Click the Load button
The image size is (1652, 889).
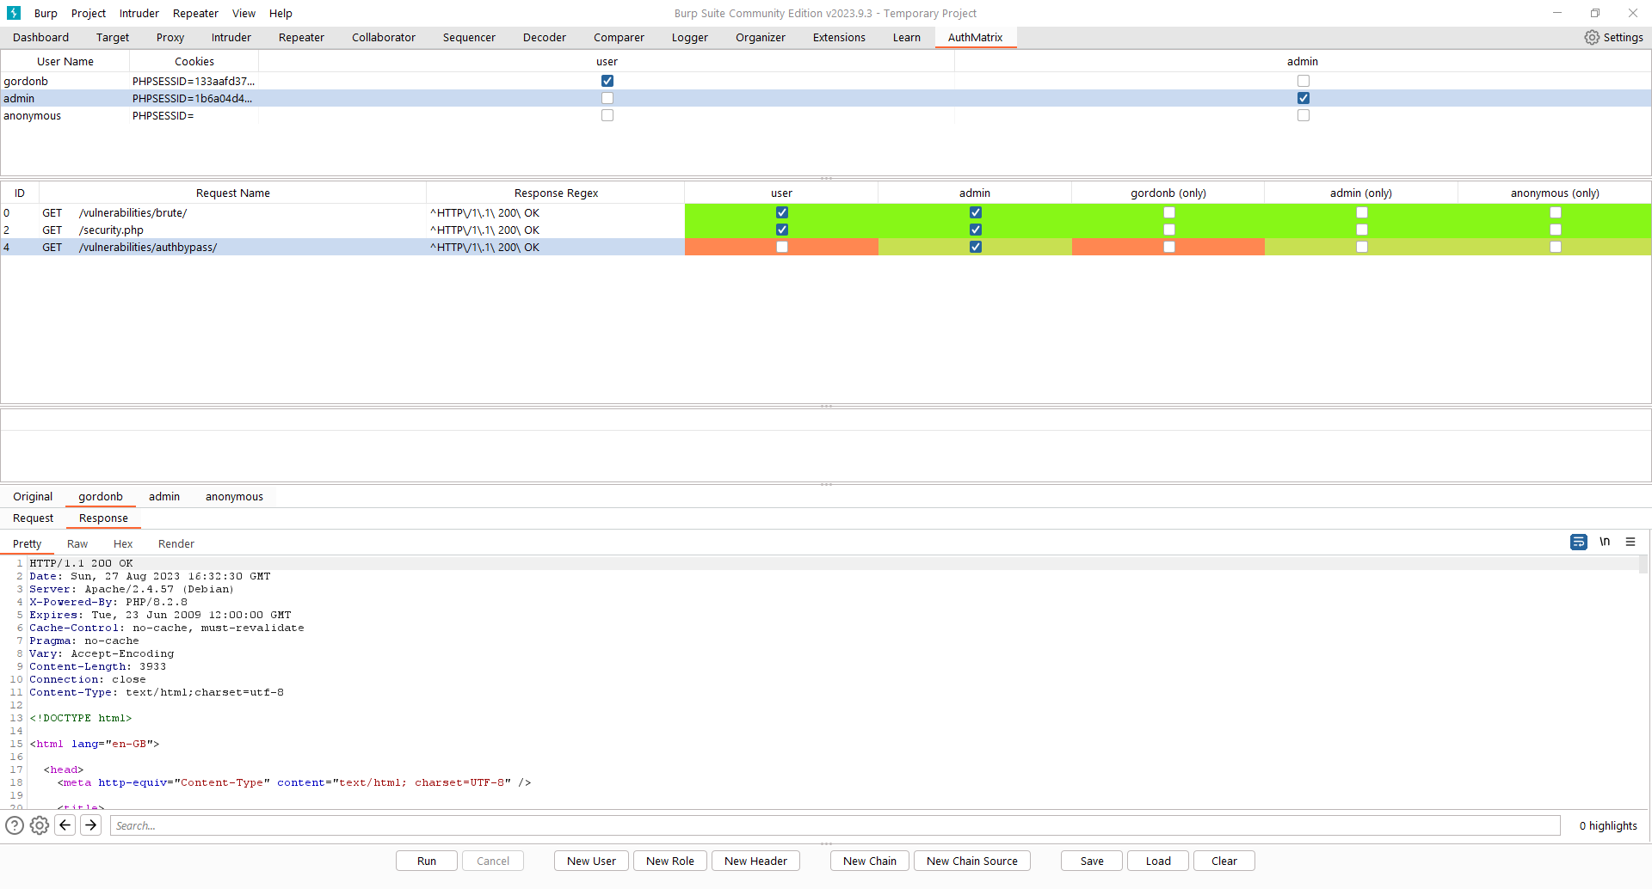click(1158, 861)
